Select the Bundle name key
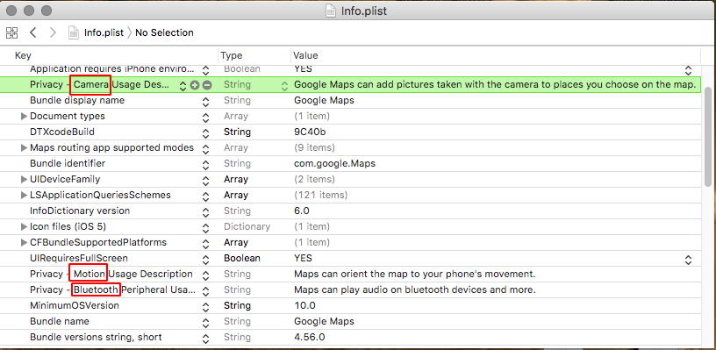The image size is (716, 350). pyautogui.click(x=60, y=321)
